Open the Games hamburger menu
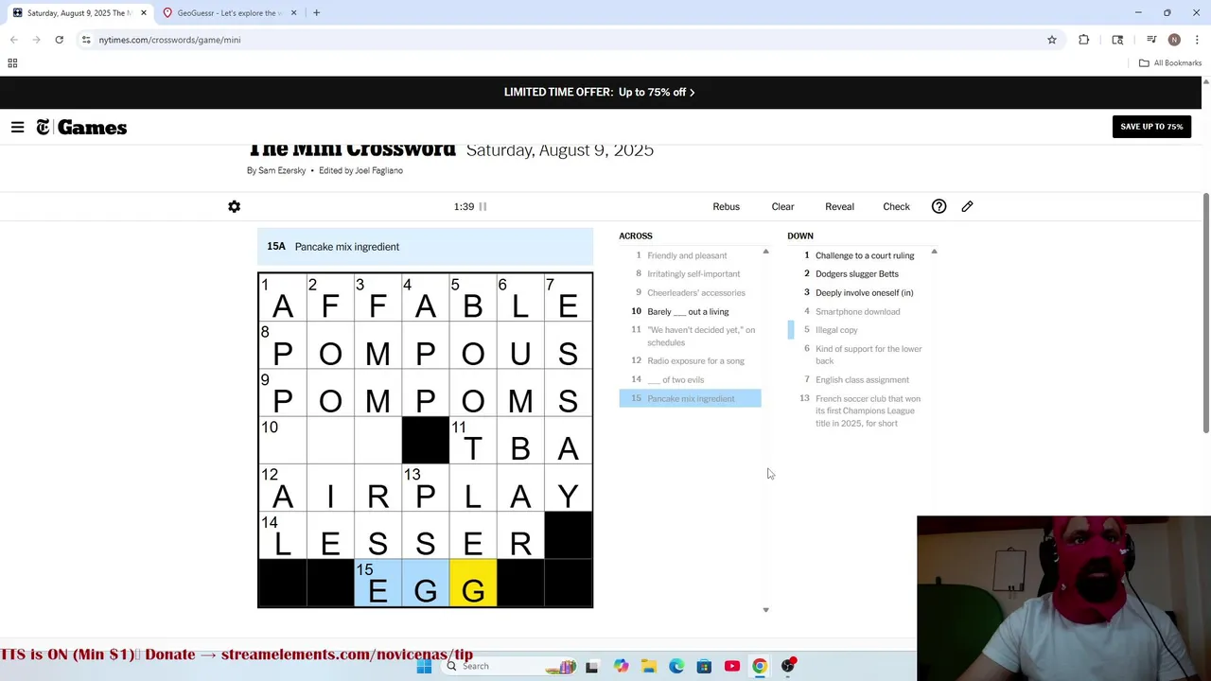The image size is (1211, 681). (17, 127)
